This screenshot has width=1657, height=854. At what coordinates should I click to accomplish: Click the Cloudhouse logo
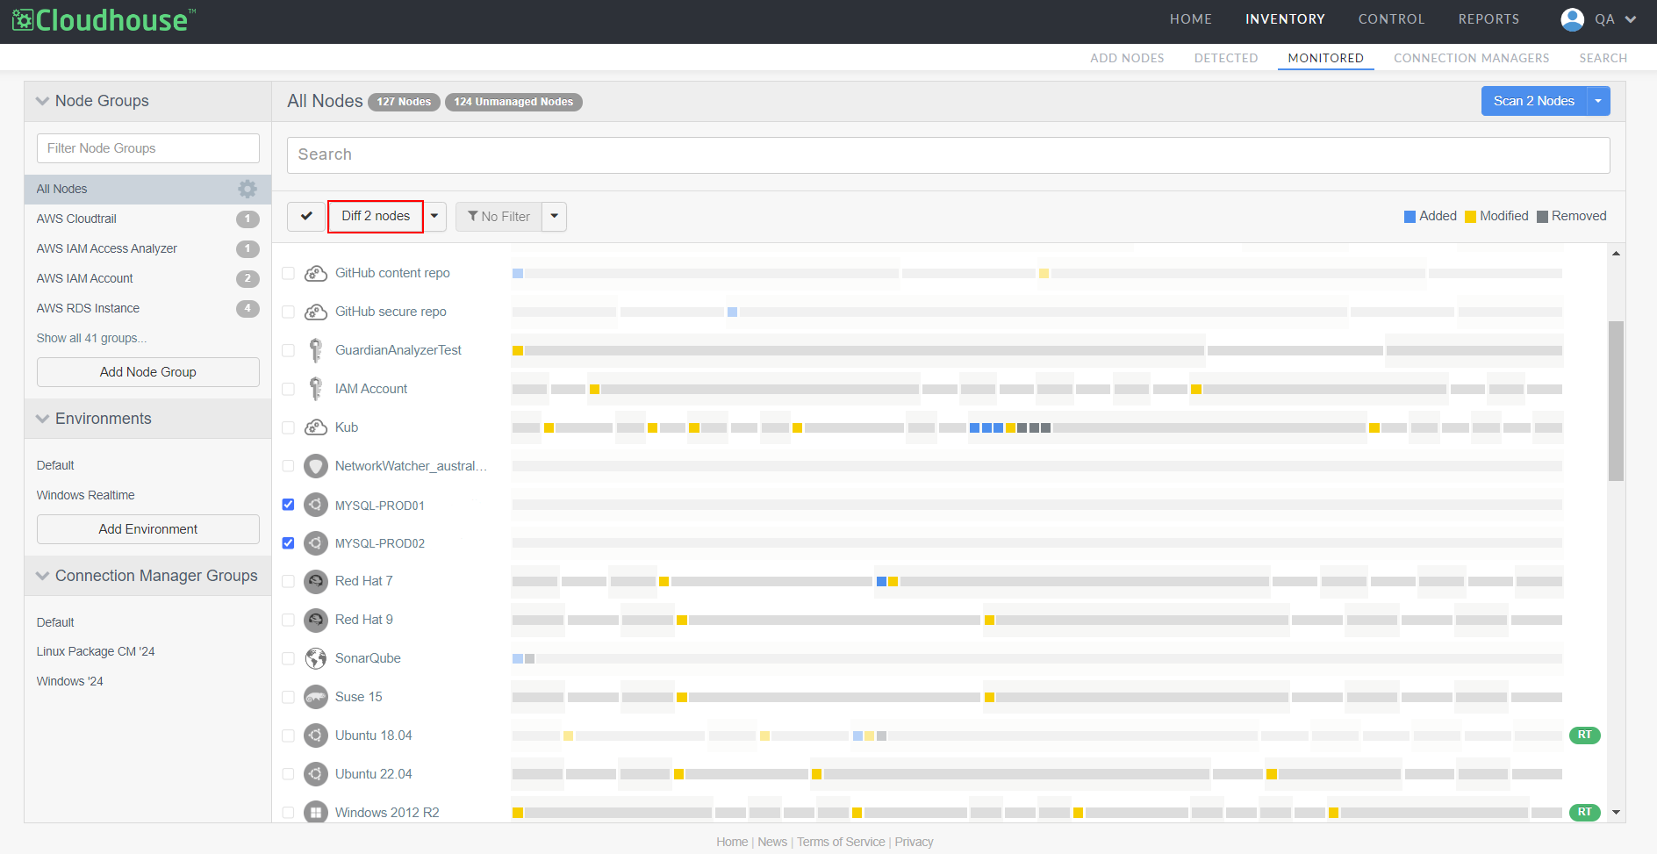coord(104,20)
